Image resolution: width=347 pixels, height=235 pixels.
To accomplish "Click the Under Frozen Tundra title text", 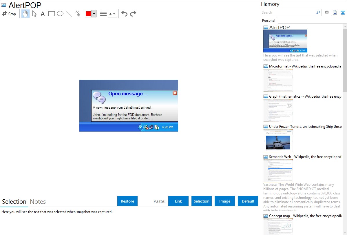I will point(305,126).
